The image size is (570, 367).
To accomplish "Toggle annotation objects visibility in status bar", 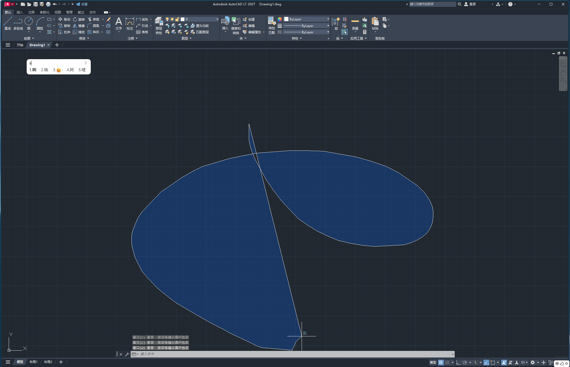I will point(504,362).
